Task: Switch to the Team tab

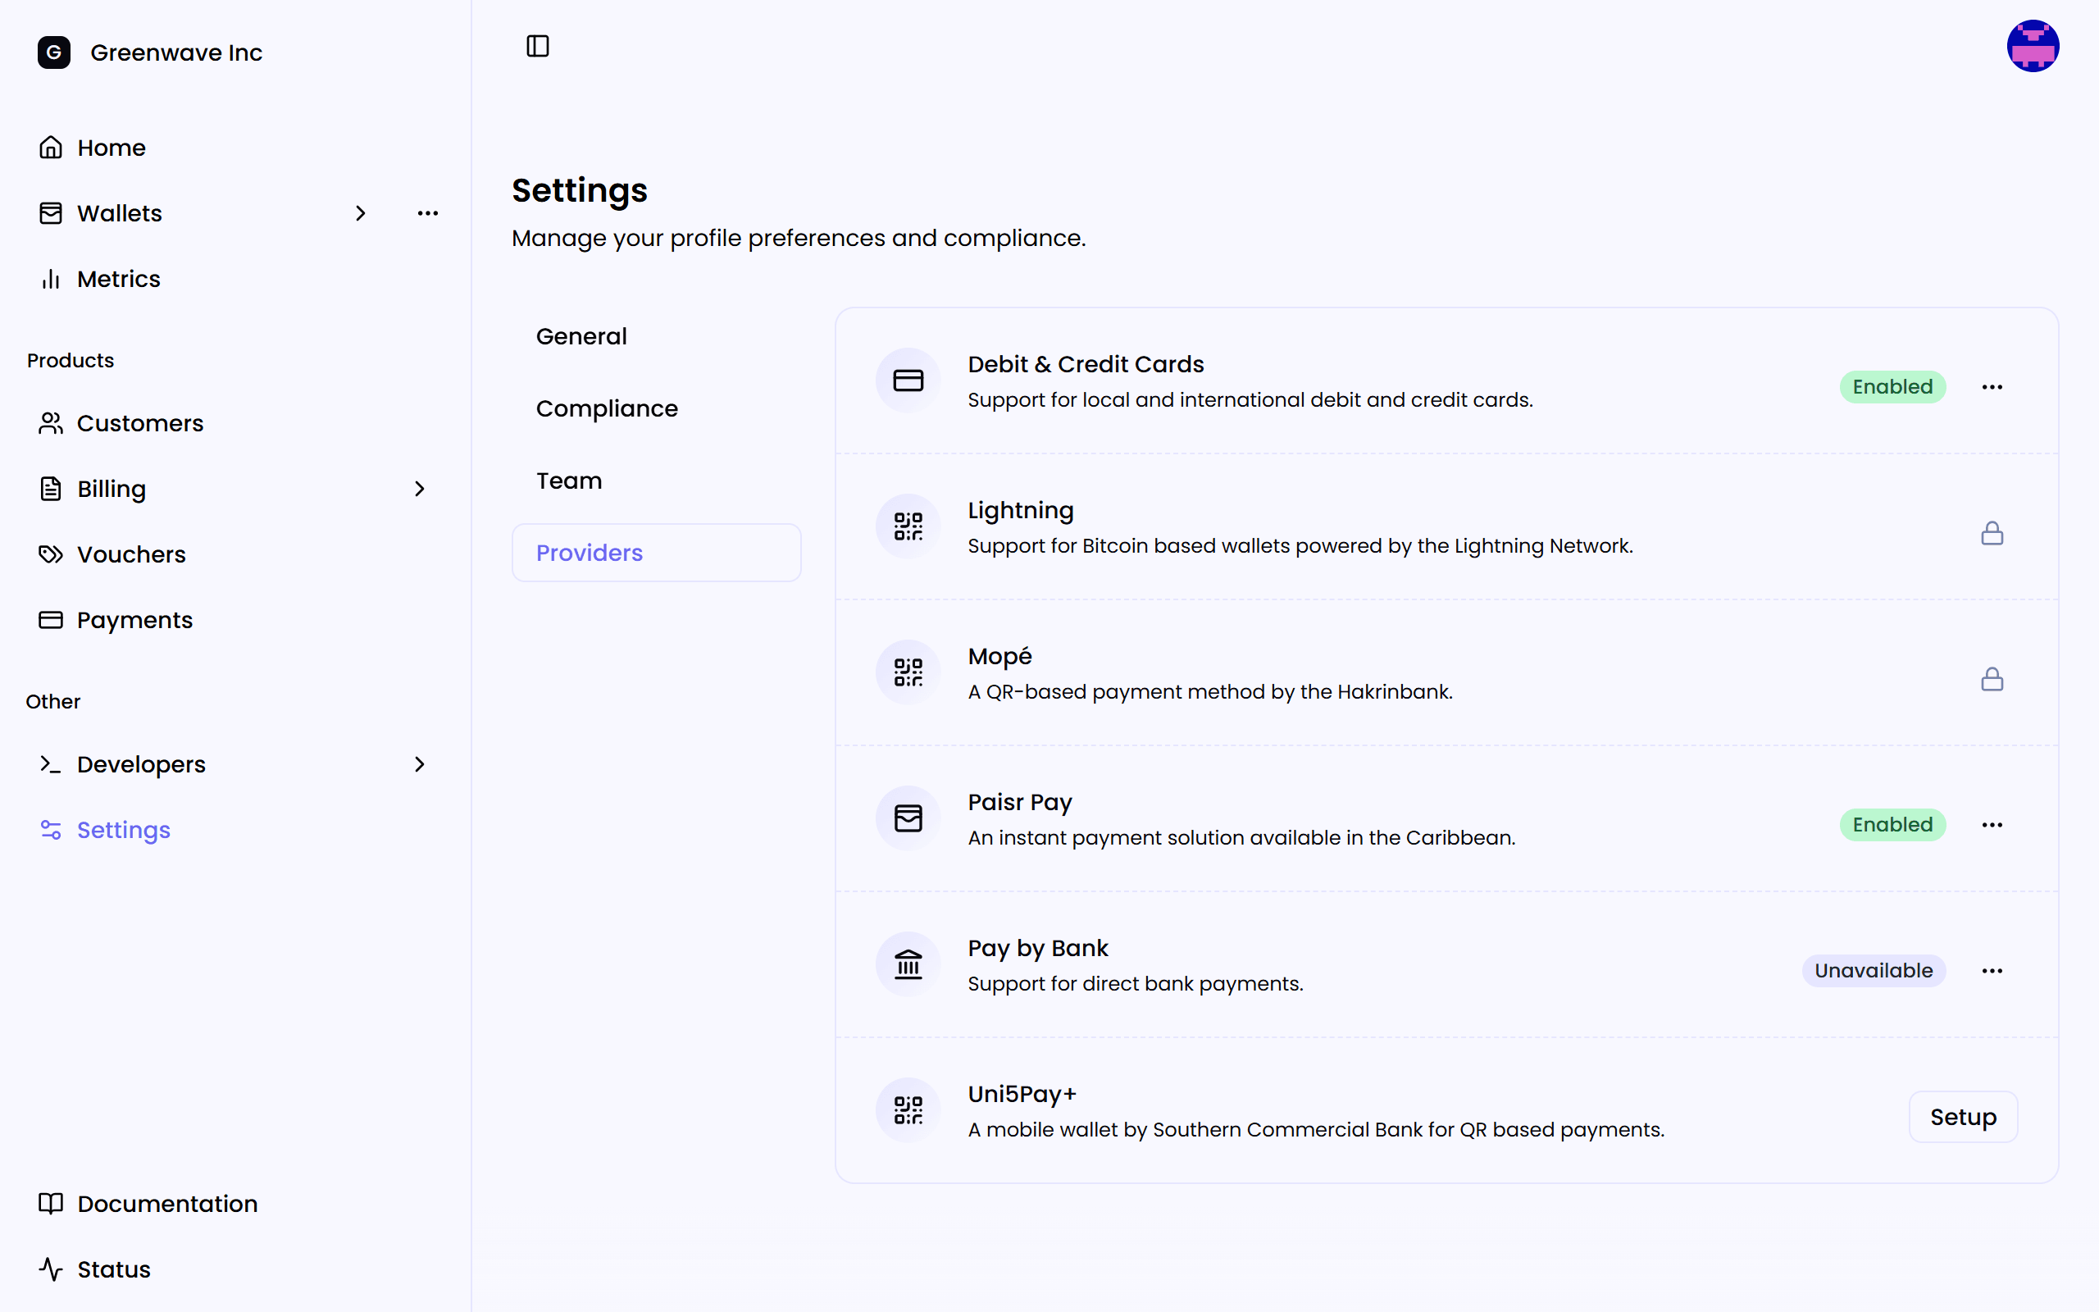Action: [569, 480]
